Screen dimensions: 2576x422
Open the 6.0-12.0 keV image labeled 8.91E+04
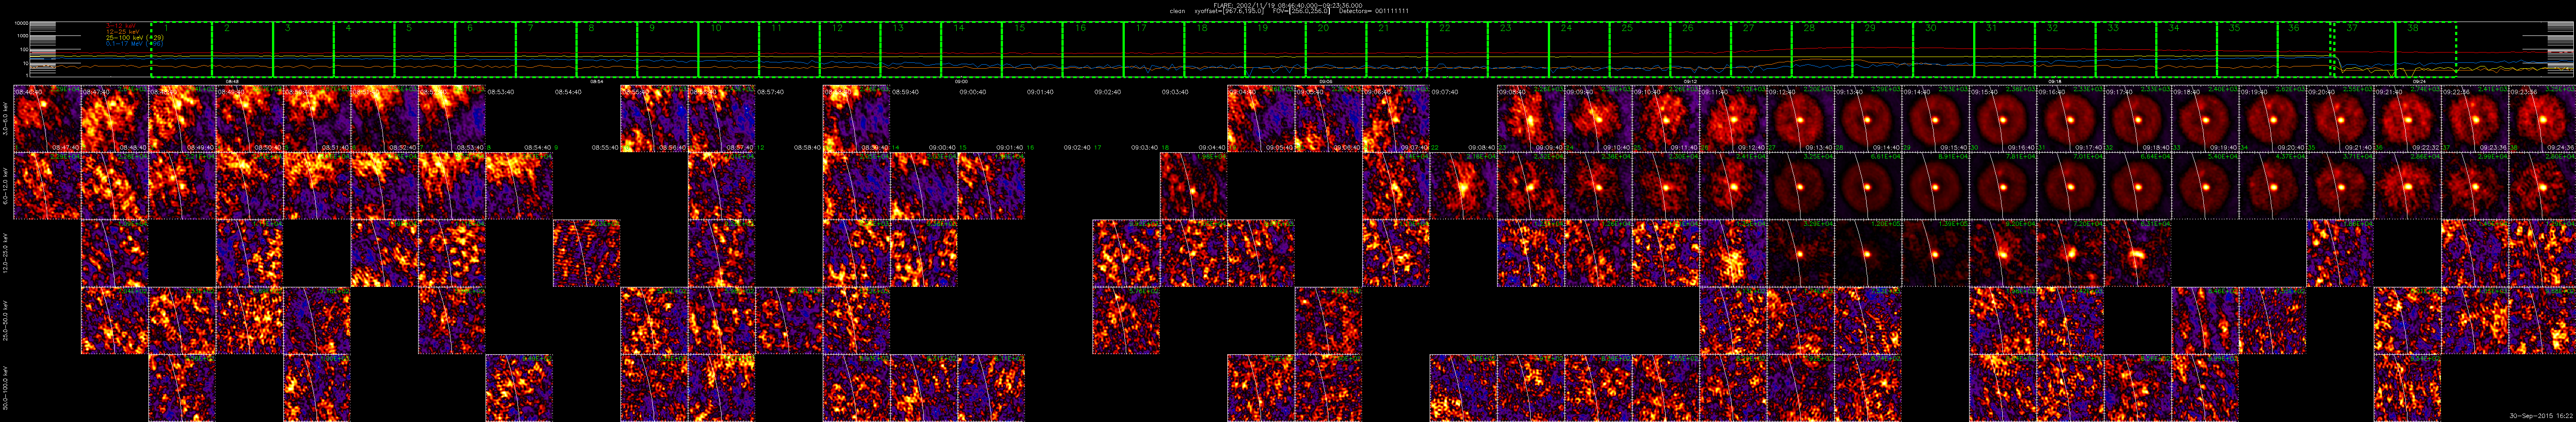pyautogui.click(x=1936, y=185)
